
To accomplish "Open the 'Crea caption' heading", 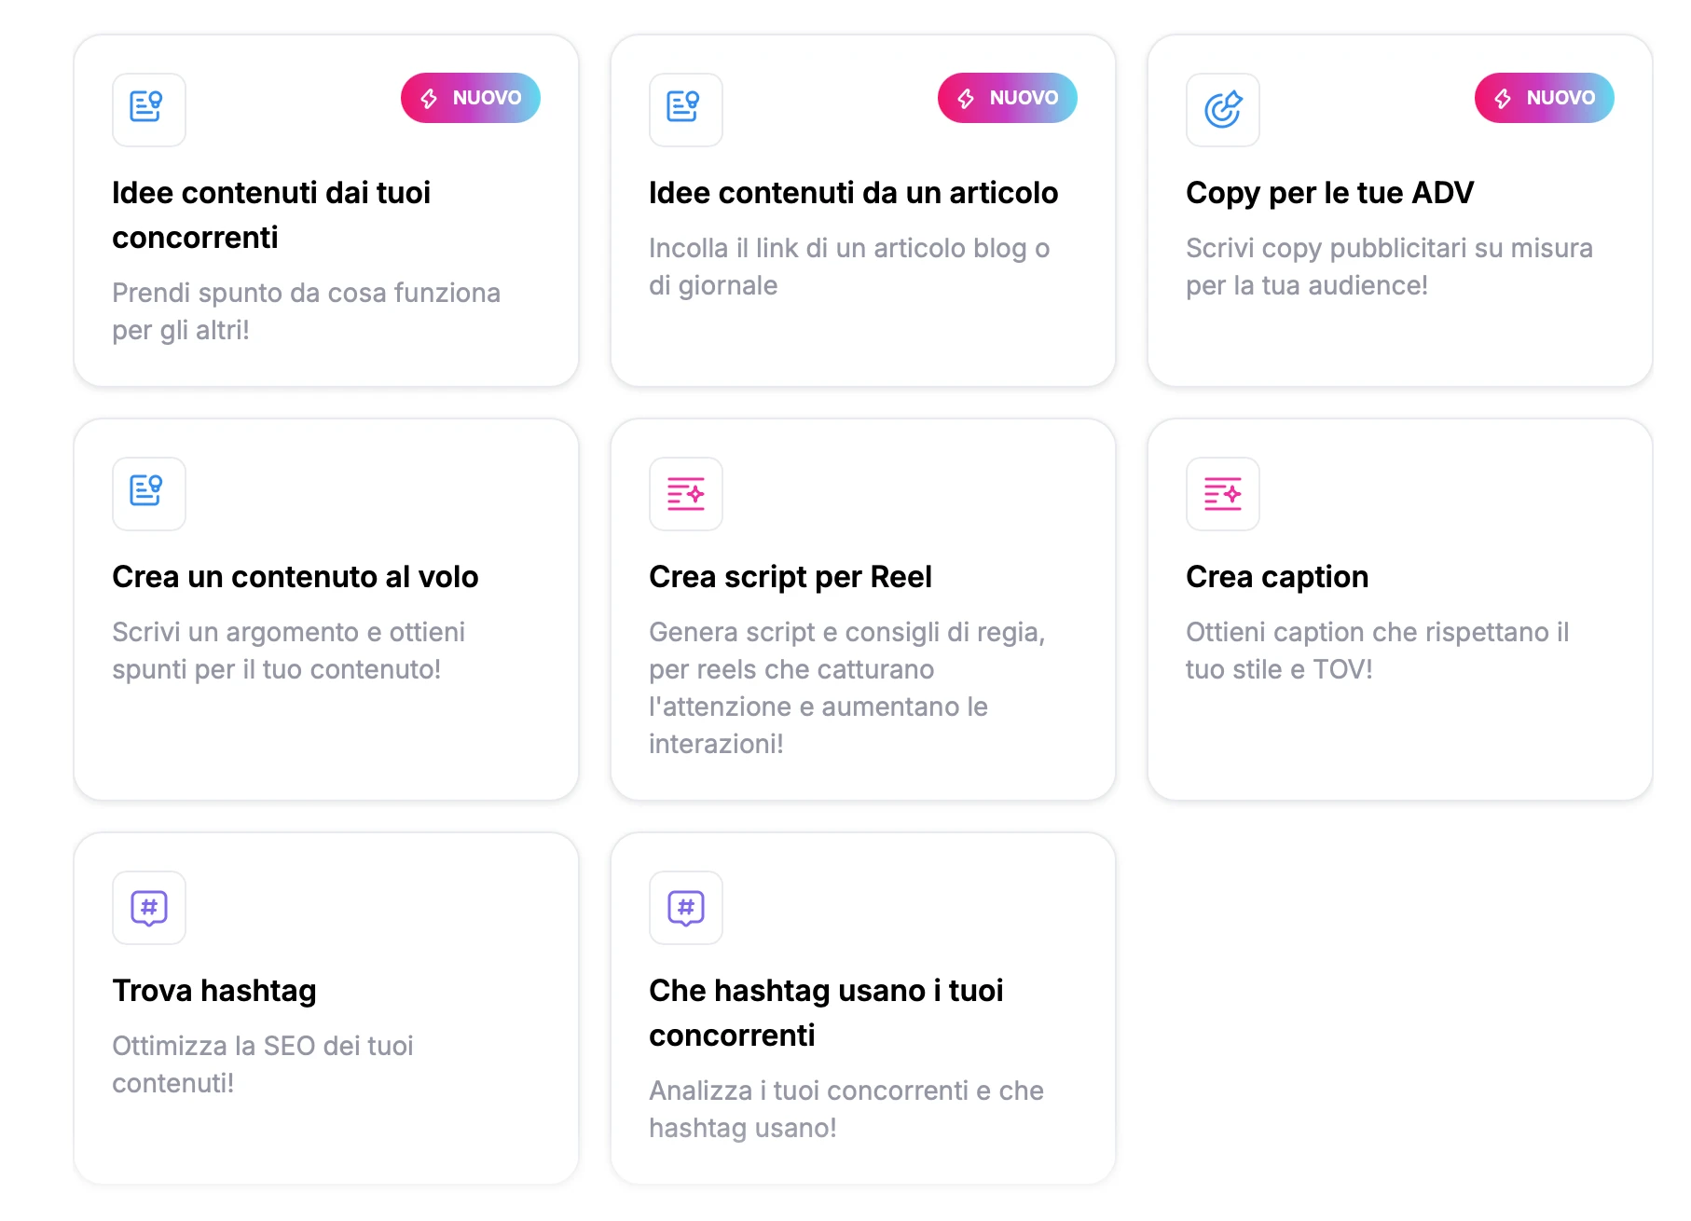I will pos(1277,577).
